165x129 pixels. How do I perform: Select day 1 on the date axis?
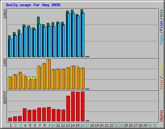pos(11,125)
